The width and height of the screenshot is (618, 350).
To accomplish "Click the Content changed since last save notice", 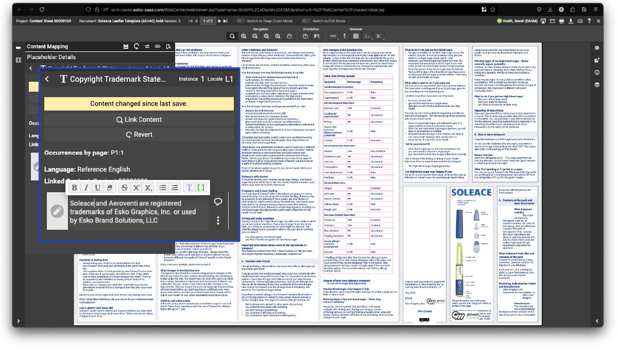I will point(139,104).
